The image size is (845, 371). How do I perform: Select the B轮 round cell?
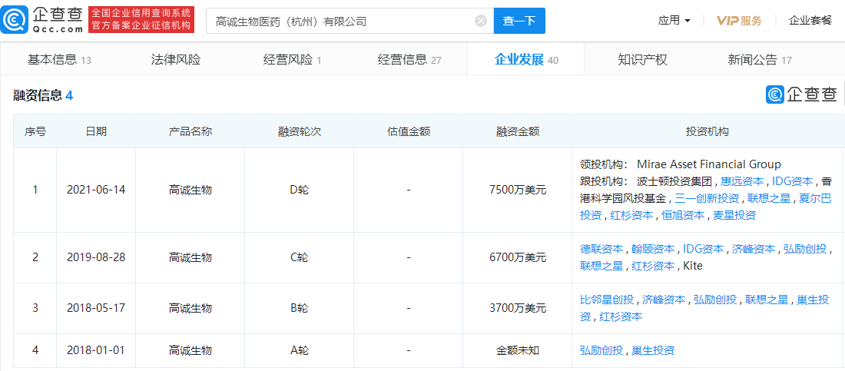point(299,309)
